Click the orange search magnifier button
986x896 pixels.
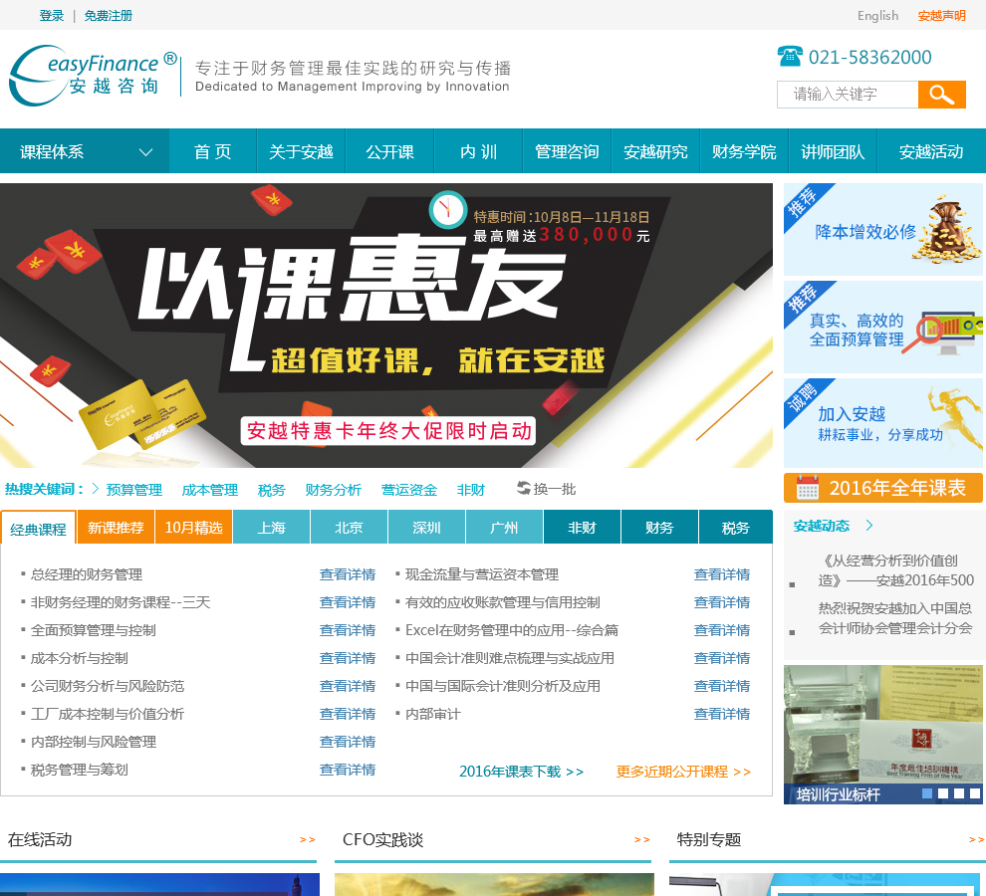[x=941, y=95]
